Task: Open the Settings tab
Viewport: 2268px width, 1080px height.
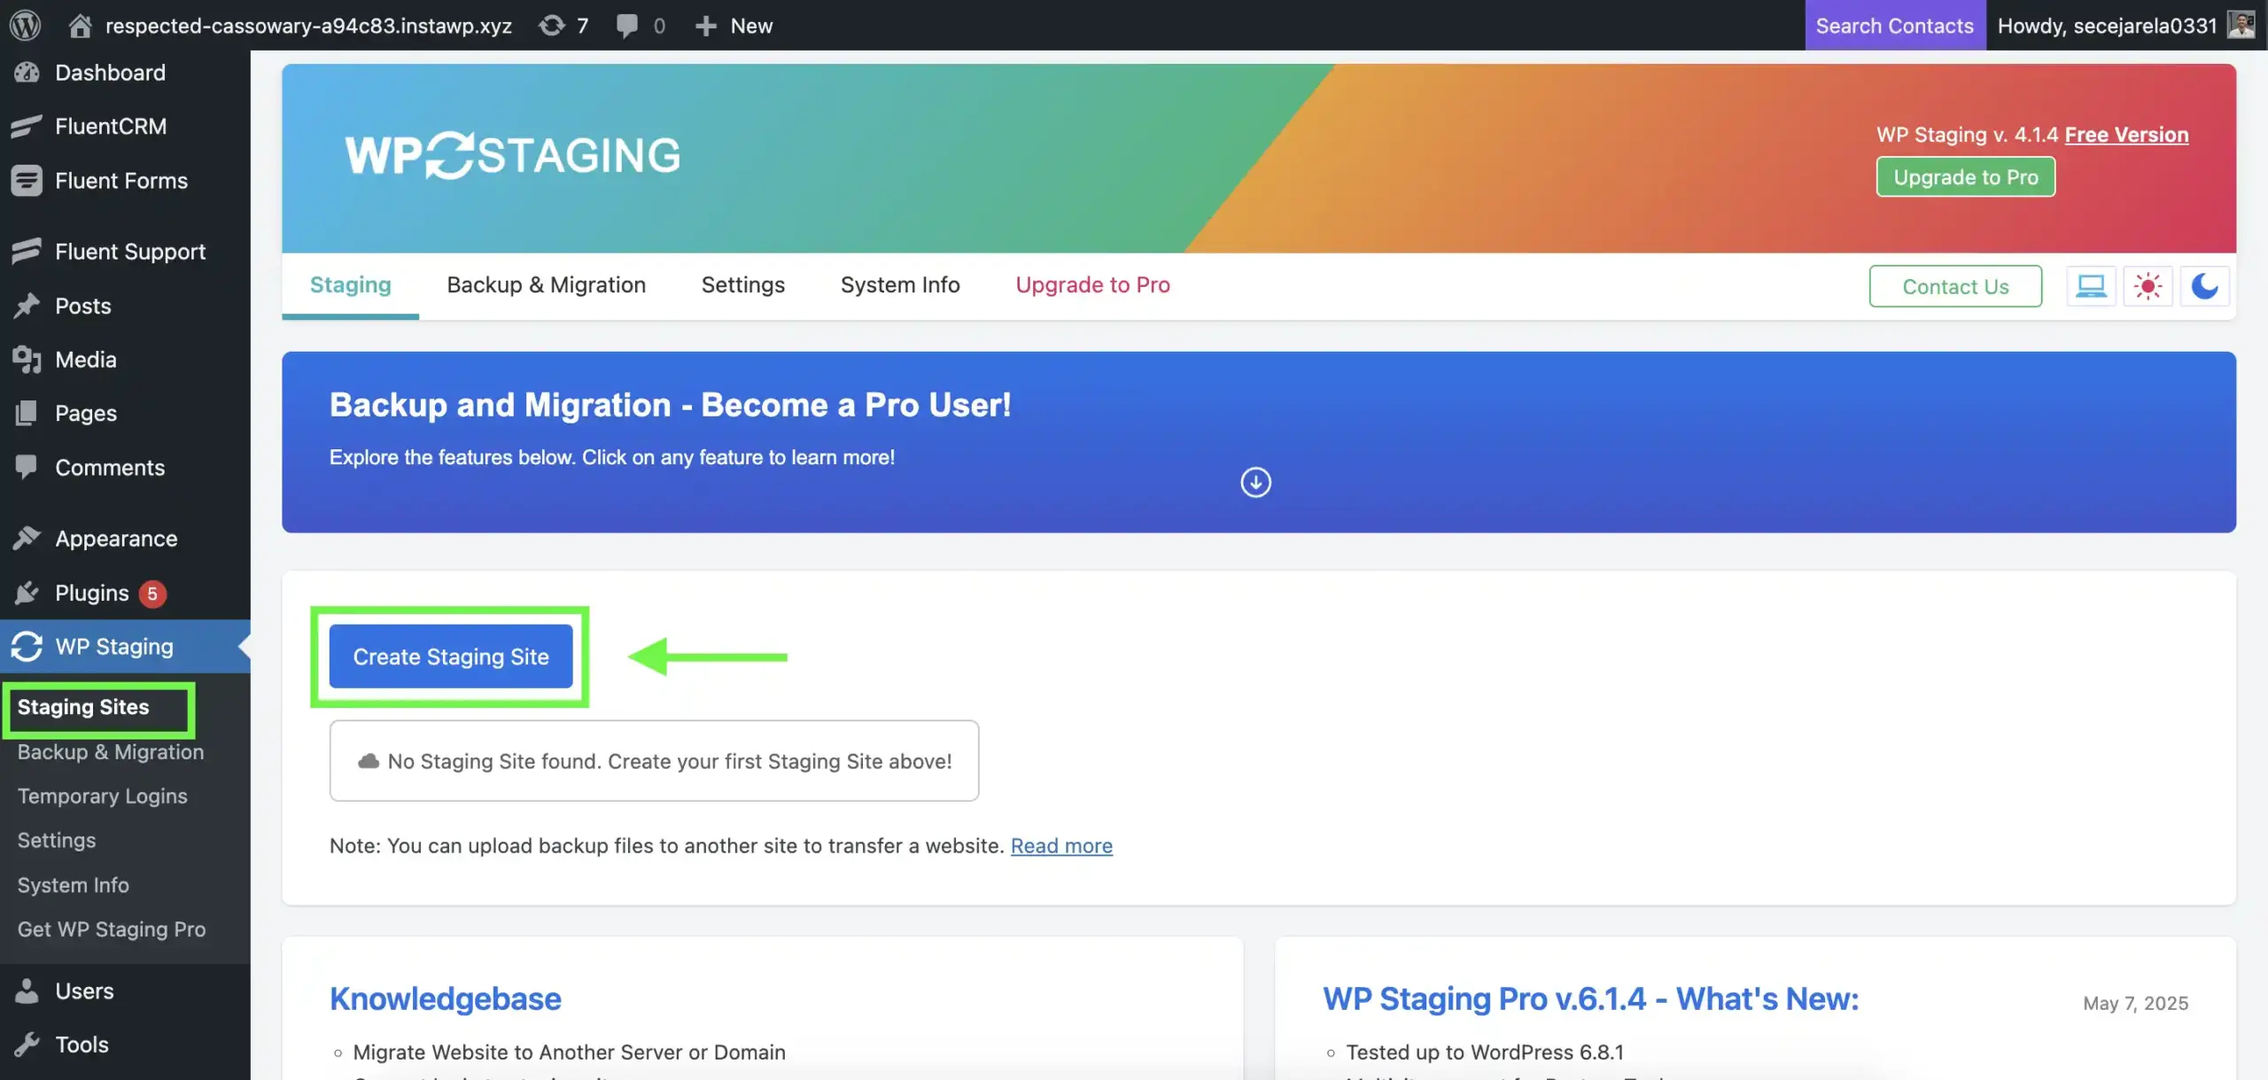Action: pyautogui.click(x=742, y=284)
